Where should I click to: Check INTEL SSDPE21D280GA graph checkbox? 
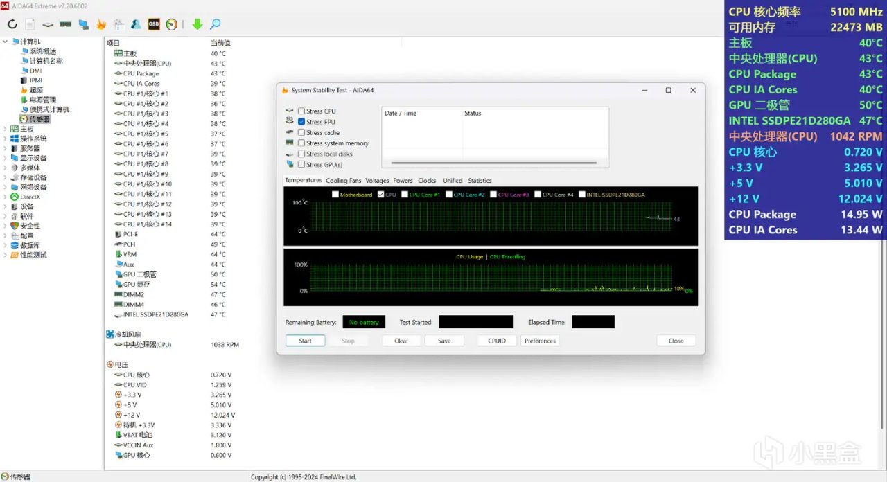click(582, 195)
